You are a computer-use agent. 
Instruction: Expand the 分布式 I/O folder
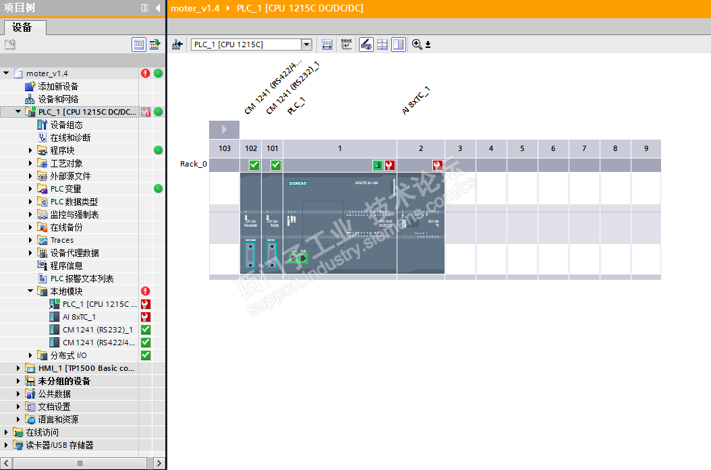click(30, 355)
